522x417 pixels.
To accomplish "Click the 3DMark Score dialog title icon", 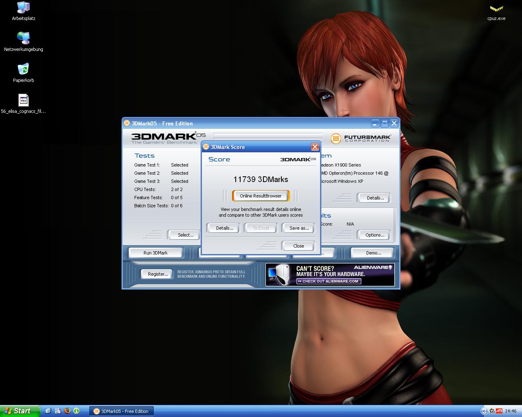I will (206, 147).
